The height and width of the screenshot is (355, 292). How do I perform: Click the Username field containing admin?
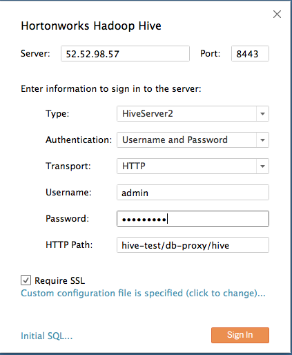(193, 193)
